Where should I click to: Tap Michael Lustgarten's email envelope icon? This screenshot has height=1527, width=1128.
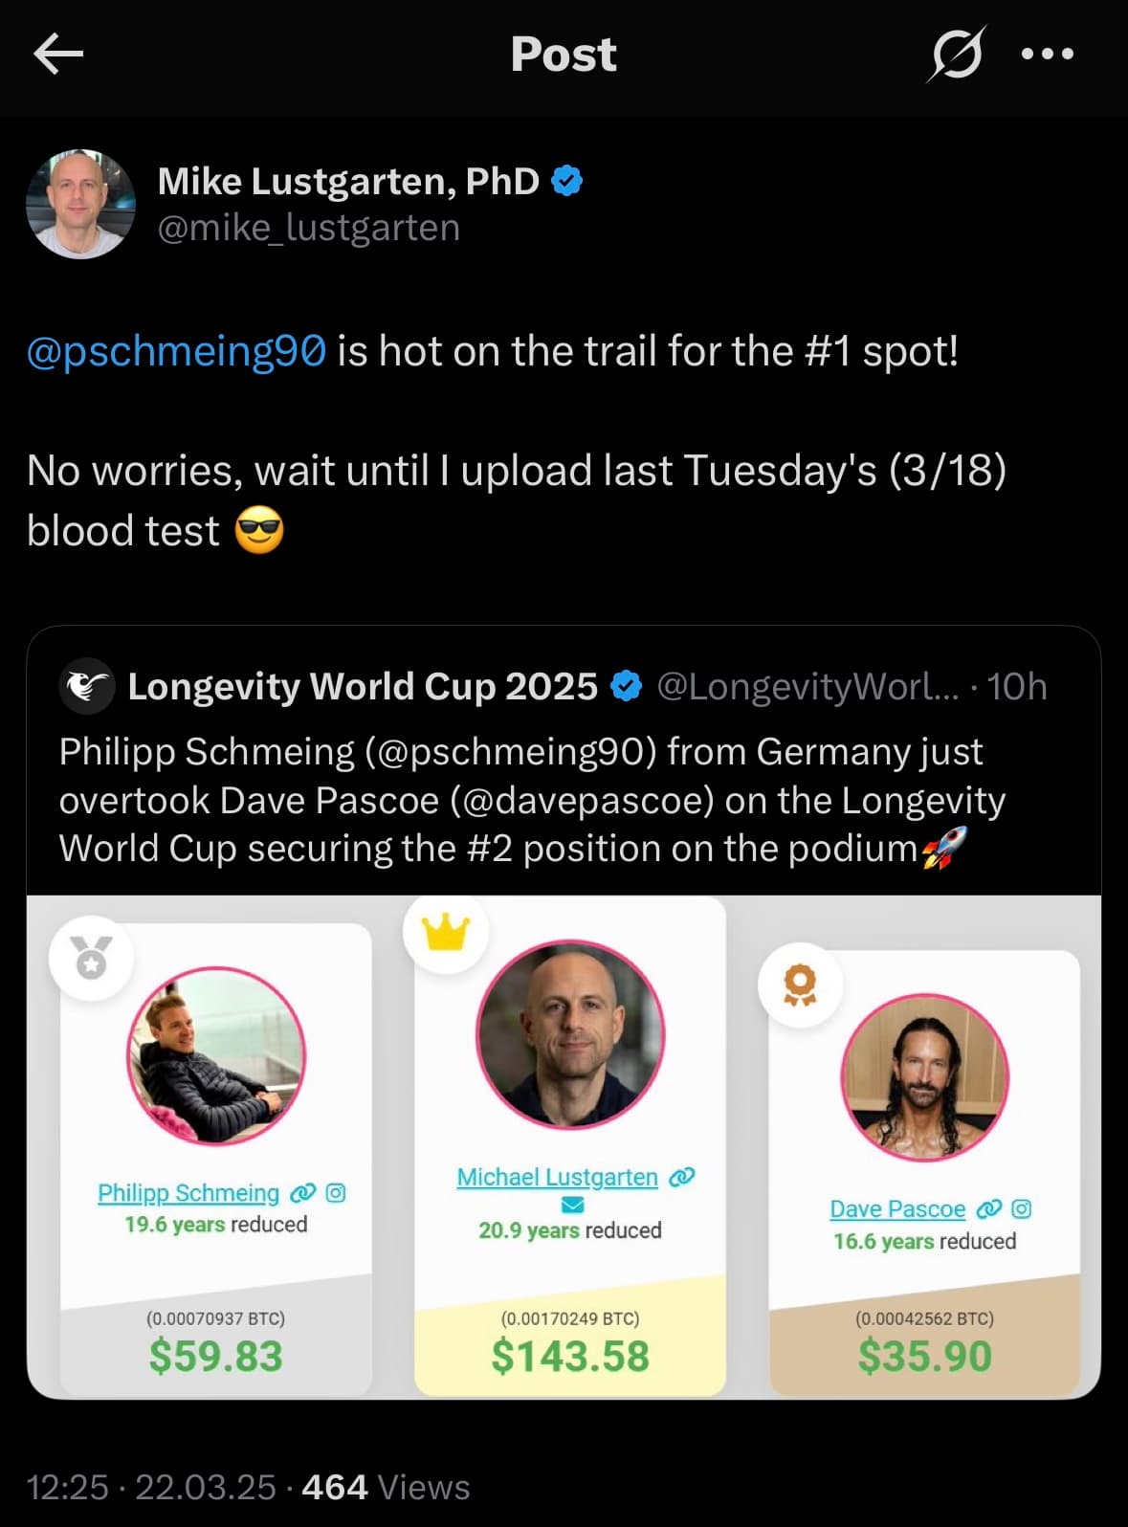[572, 1205]
